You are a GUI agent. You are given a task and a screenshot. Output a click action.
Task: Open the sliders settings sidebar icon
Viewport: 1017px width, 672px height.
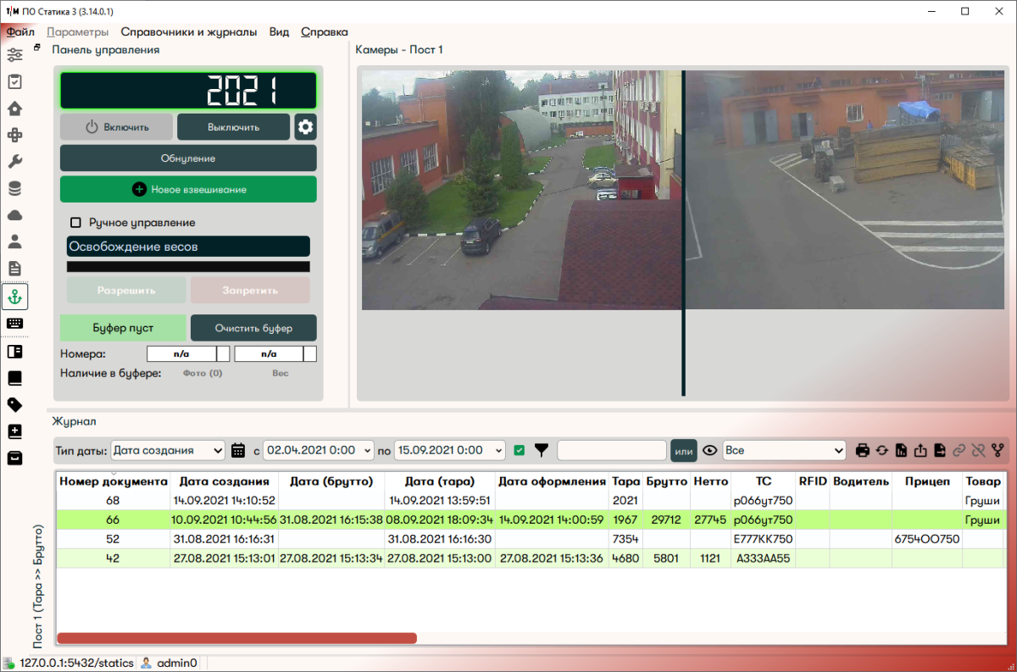14,55
